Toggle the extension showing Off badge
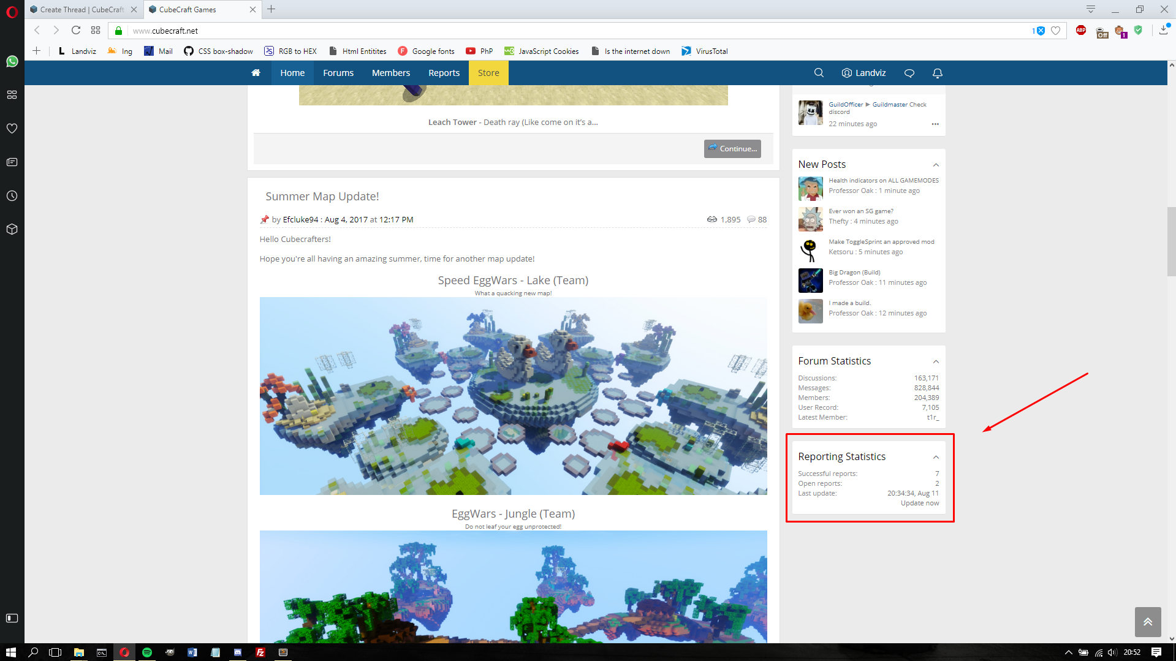This screenshot has height=661, width=1176. [x=1102, y=32]
